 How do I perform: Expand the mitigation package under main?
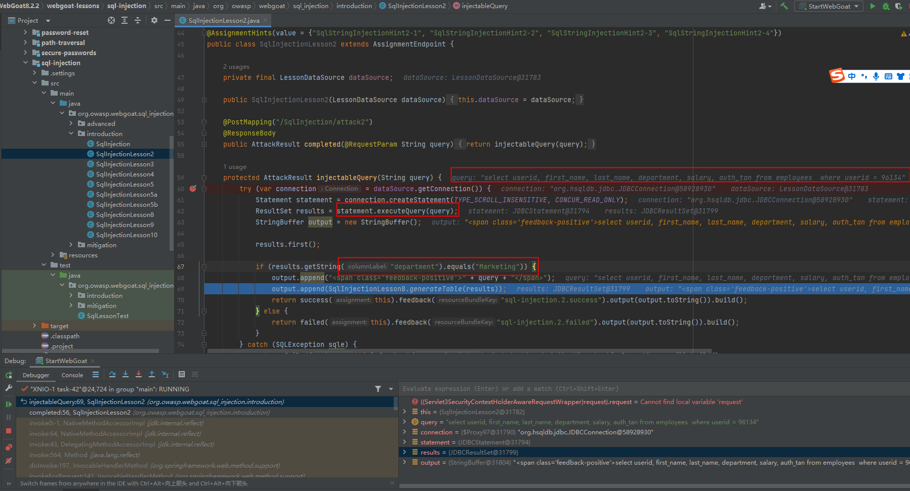[71, 245]
